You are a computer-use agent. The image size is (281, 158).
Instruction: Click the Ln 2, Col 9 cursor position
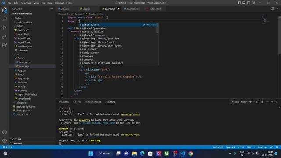tap(218, 147)
